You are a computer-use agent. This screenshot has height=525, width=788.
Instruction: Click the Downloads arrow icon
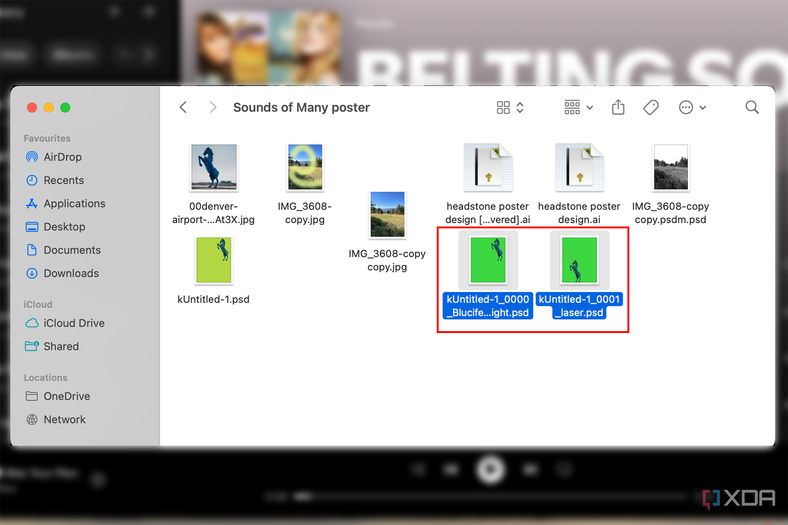[32, 273]
